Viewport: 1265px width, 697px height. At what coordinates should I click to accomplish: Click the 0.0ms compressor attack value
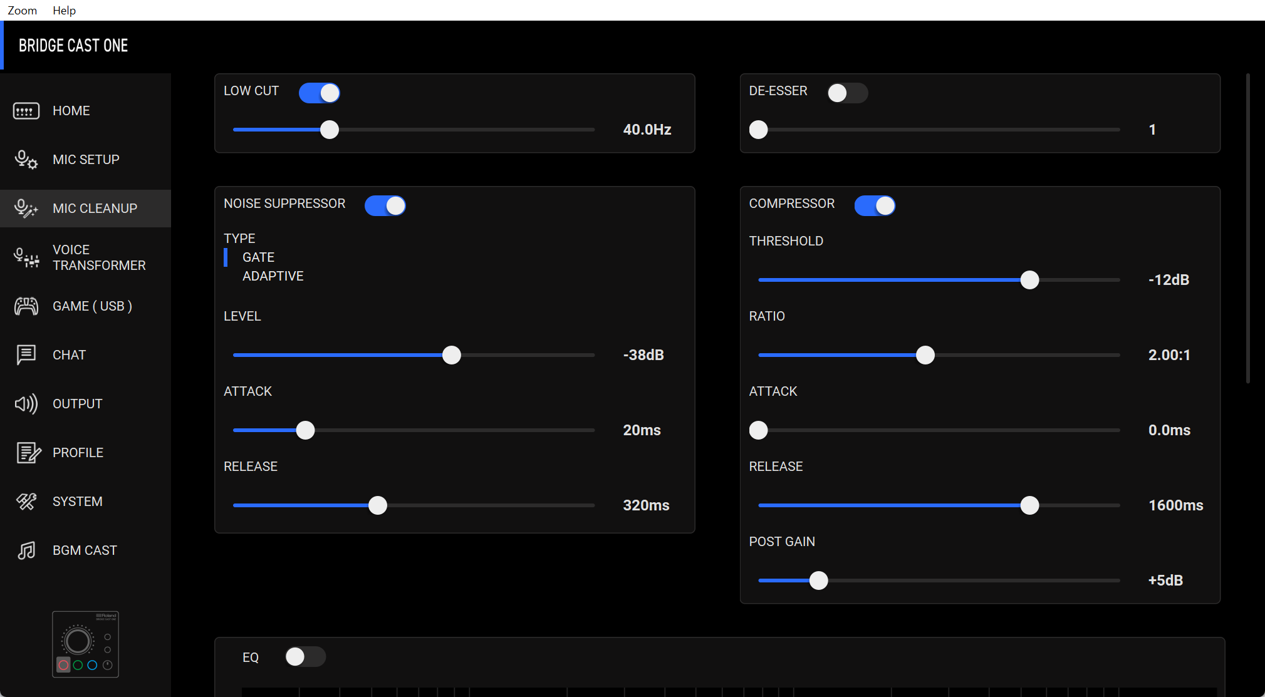point(1169,430)
